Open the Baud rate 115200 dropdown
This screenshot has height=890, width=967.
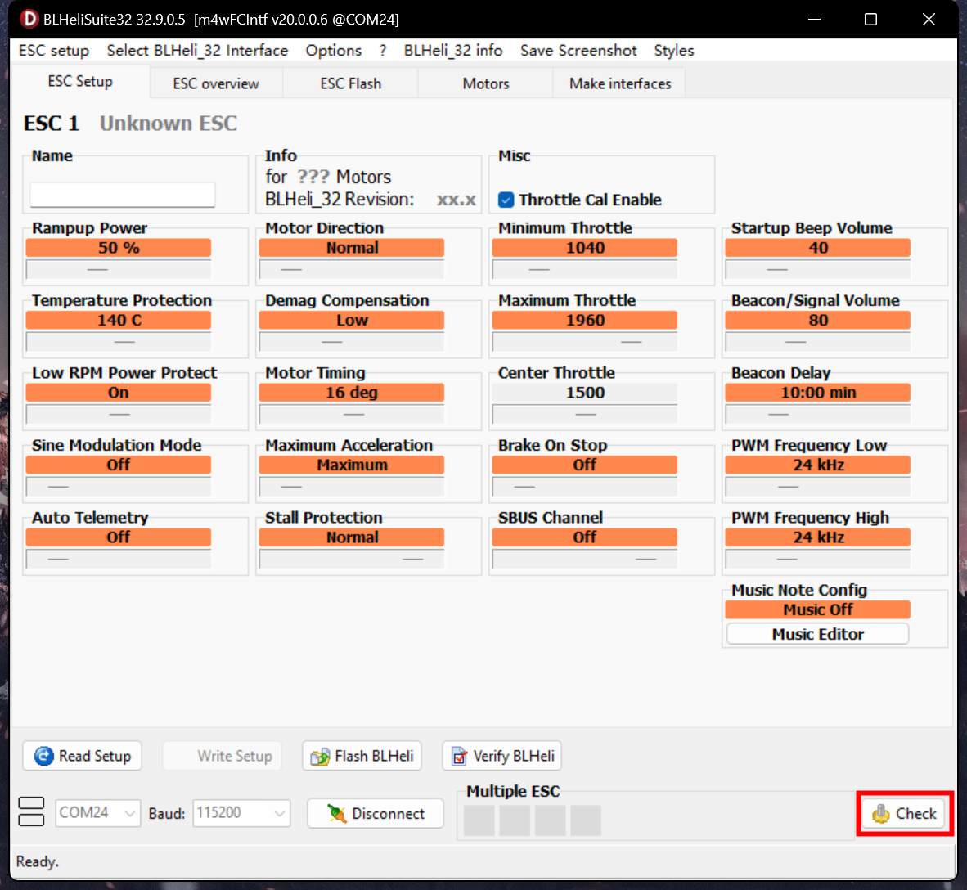point(241,813)
